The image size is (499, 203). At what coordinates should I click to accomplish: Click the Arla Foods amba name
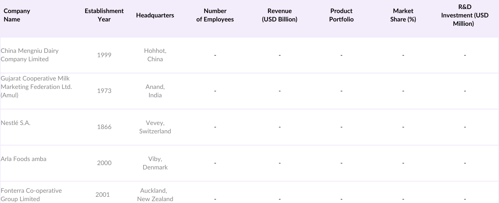pos(23,159)
